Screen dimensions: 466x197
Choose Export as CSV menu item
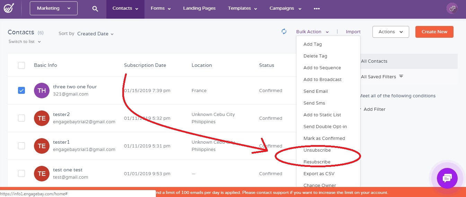pyautogui.click(x=319, y=173)
